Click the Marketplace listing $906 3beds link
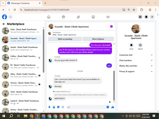The width and height of the screenshot is (159, 119). coord(64,35)
